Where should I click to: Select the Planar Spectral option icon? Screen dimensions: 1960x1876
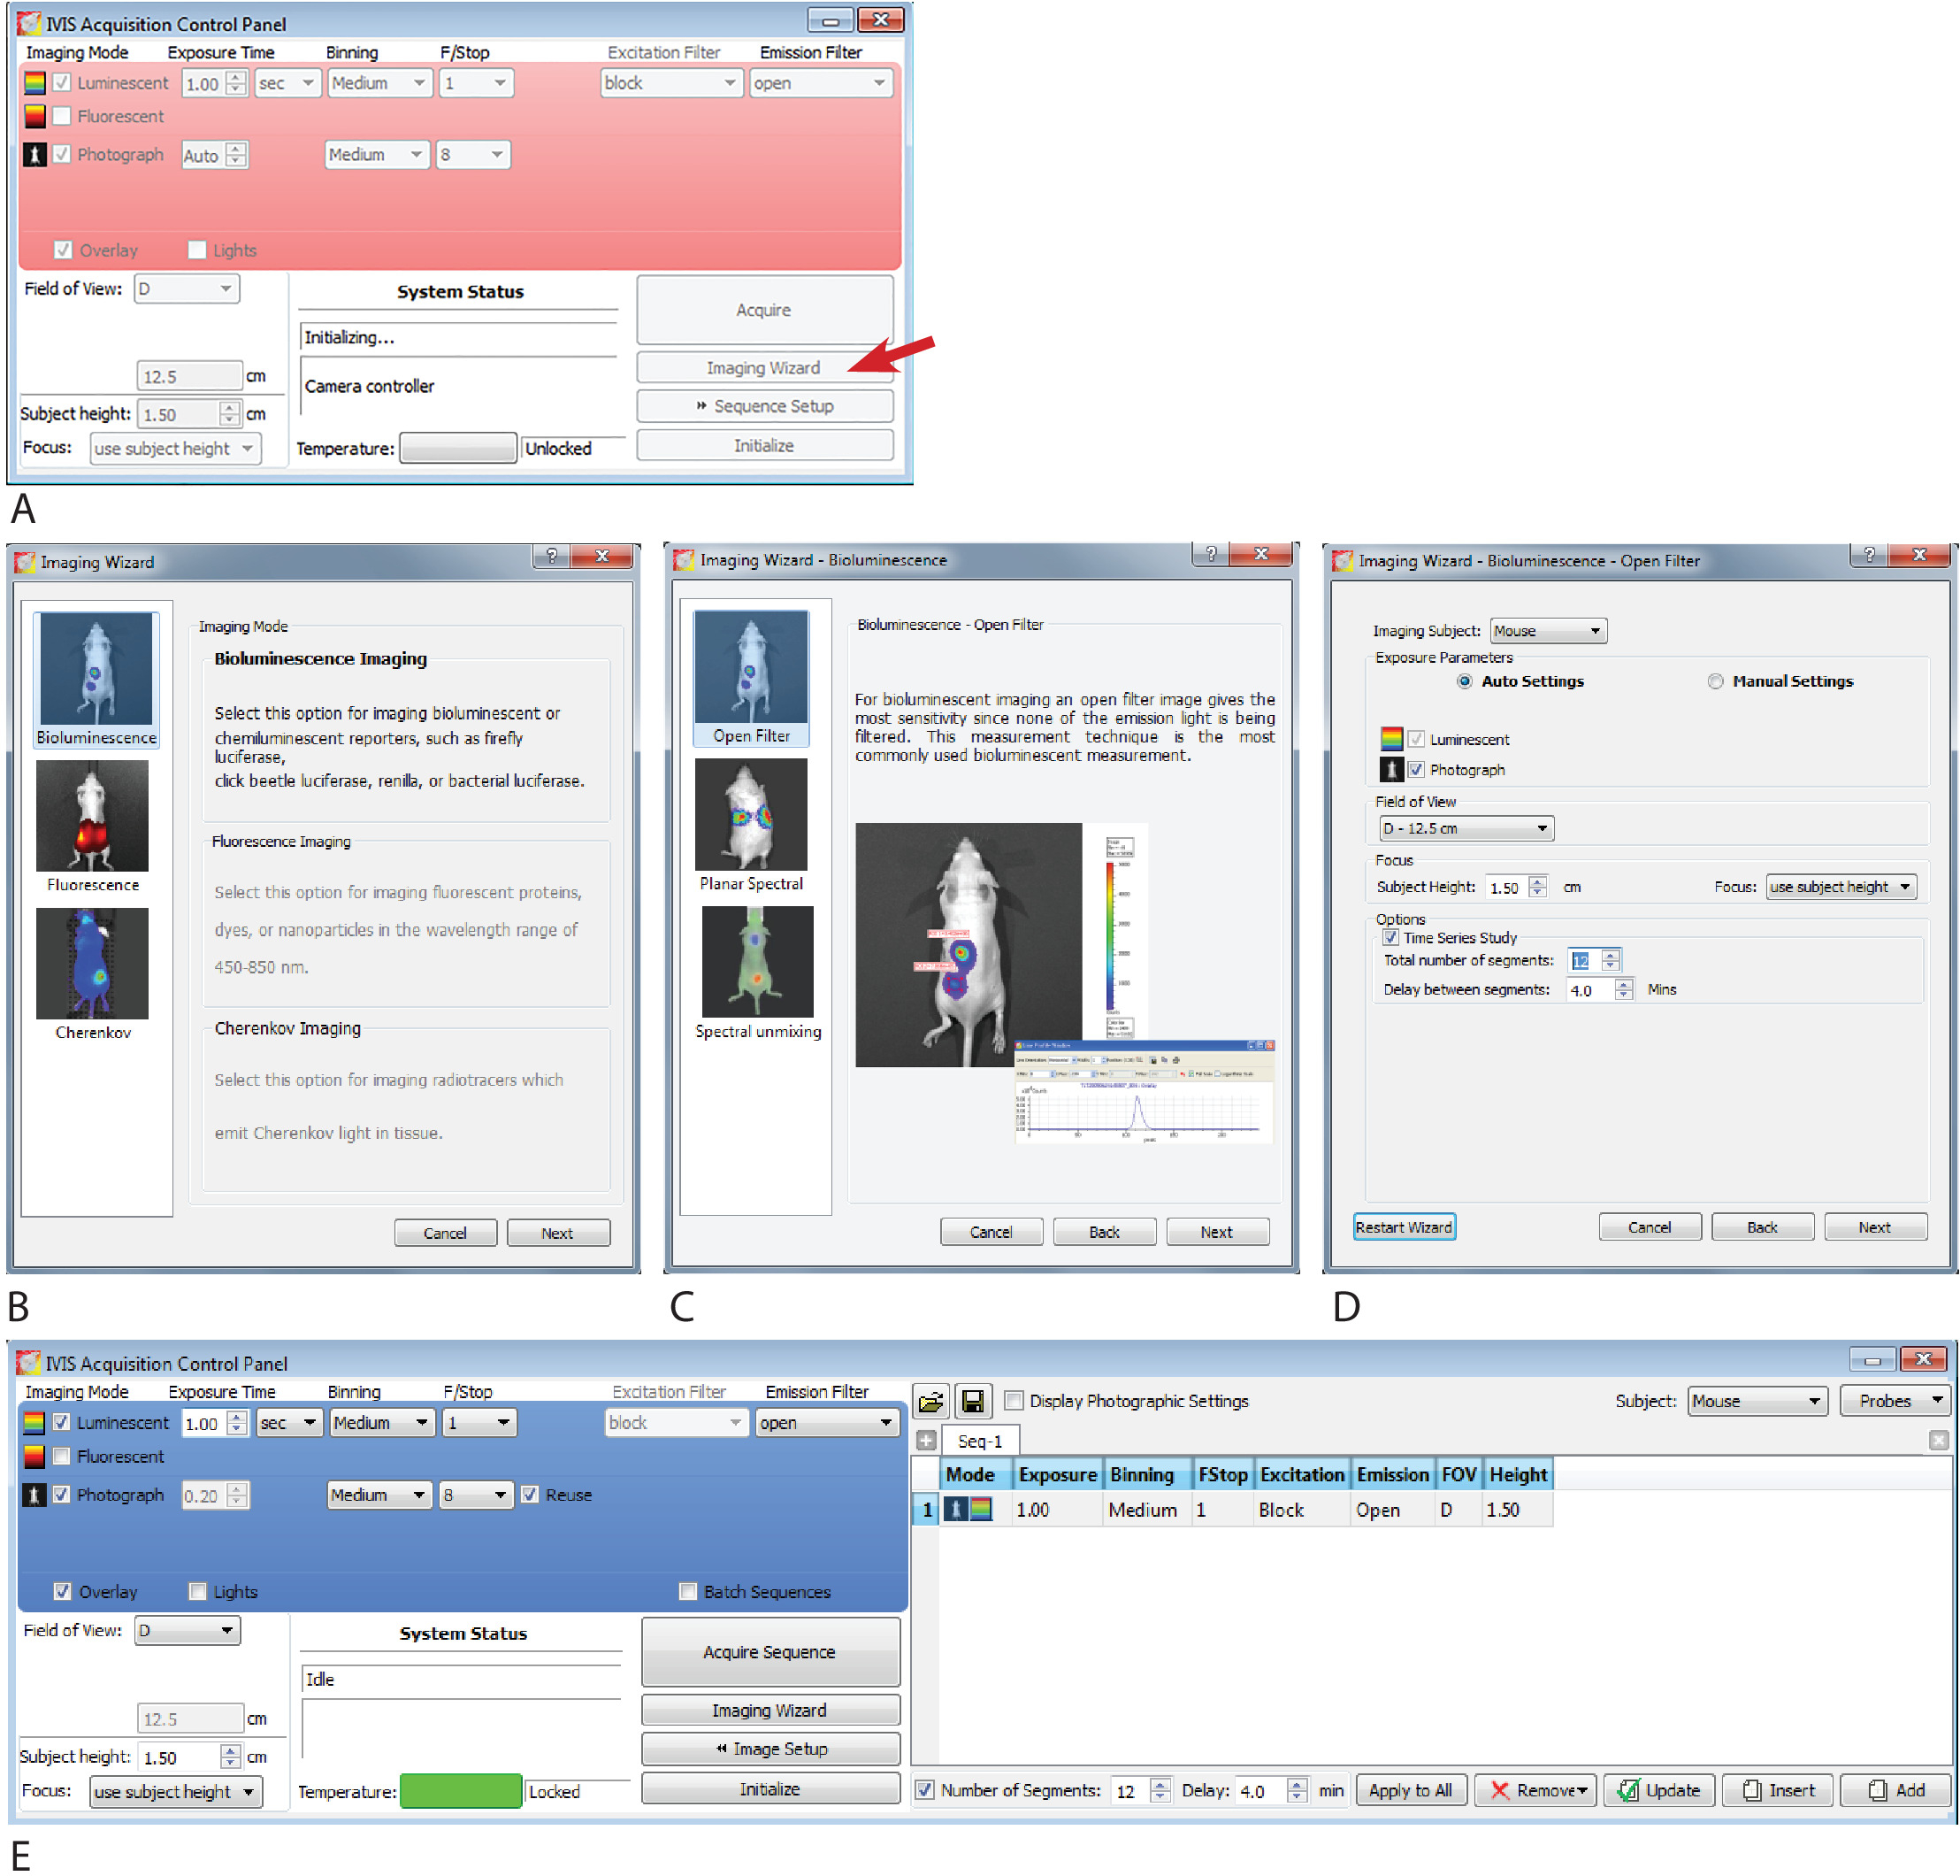coord(751,813)
